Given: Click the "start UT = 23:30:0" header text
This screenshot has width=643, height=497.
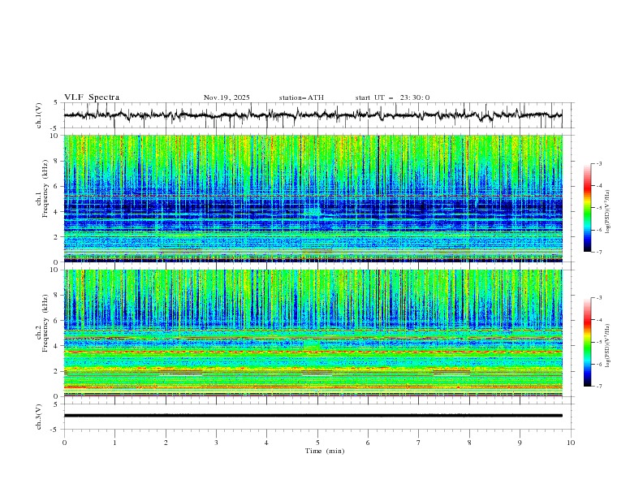Looking at the screenshot, I should [x=392, y=97].
